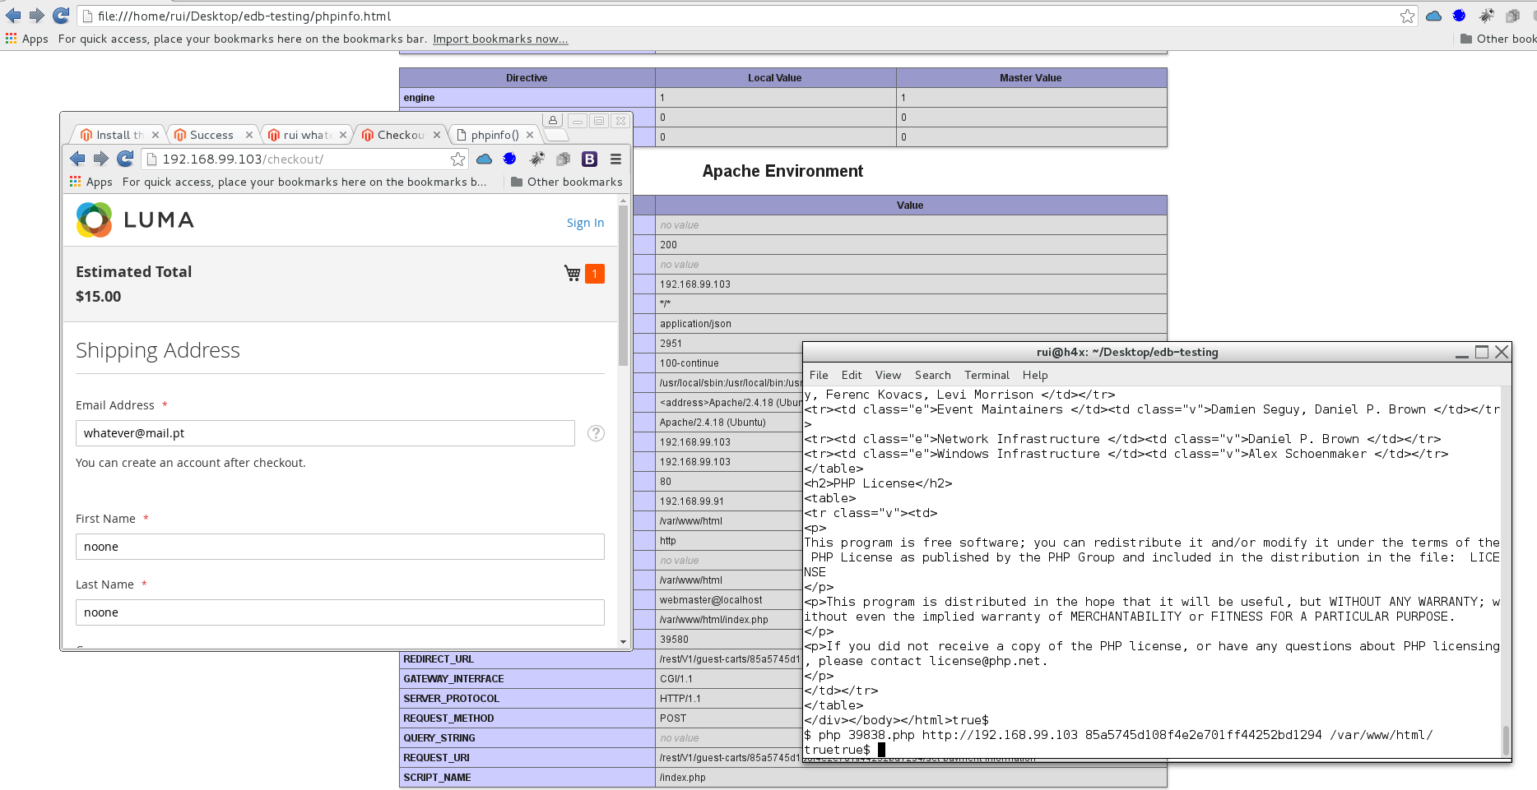Image resolution: width=1537 pixels, height=790 pixels.
Task: Open the terminal's Edit menu
Action: point(851,375)
